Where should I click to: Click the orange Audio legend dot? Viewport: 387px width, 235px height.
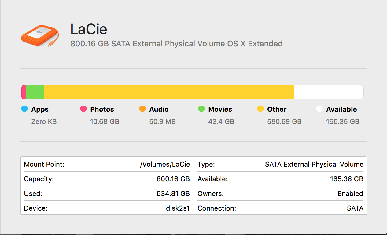pos(142,109)
